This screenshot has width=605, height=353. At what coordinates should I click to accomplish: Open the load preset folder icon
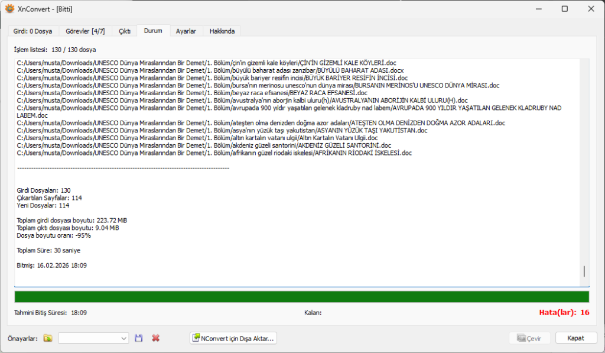pyautogui.click(x=48, y=338)
